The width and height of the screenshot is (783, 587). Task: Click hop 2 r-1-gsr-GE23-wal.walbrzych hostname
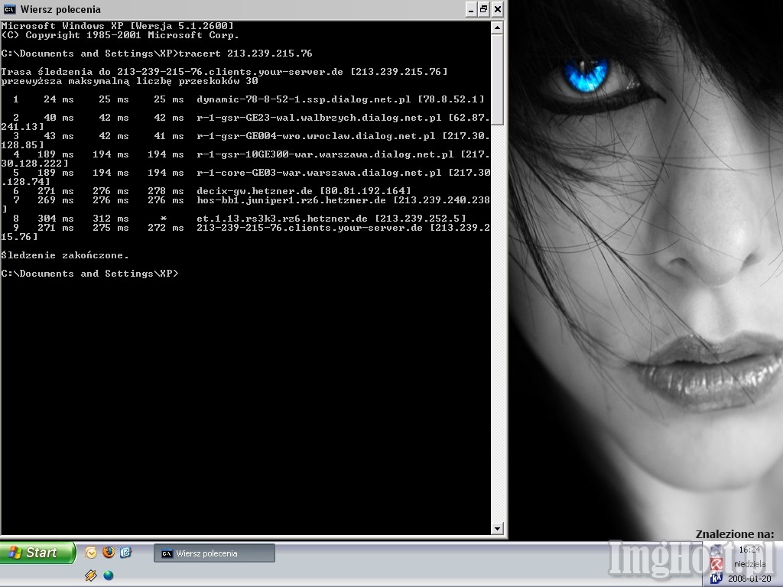(x=319, y=118)
